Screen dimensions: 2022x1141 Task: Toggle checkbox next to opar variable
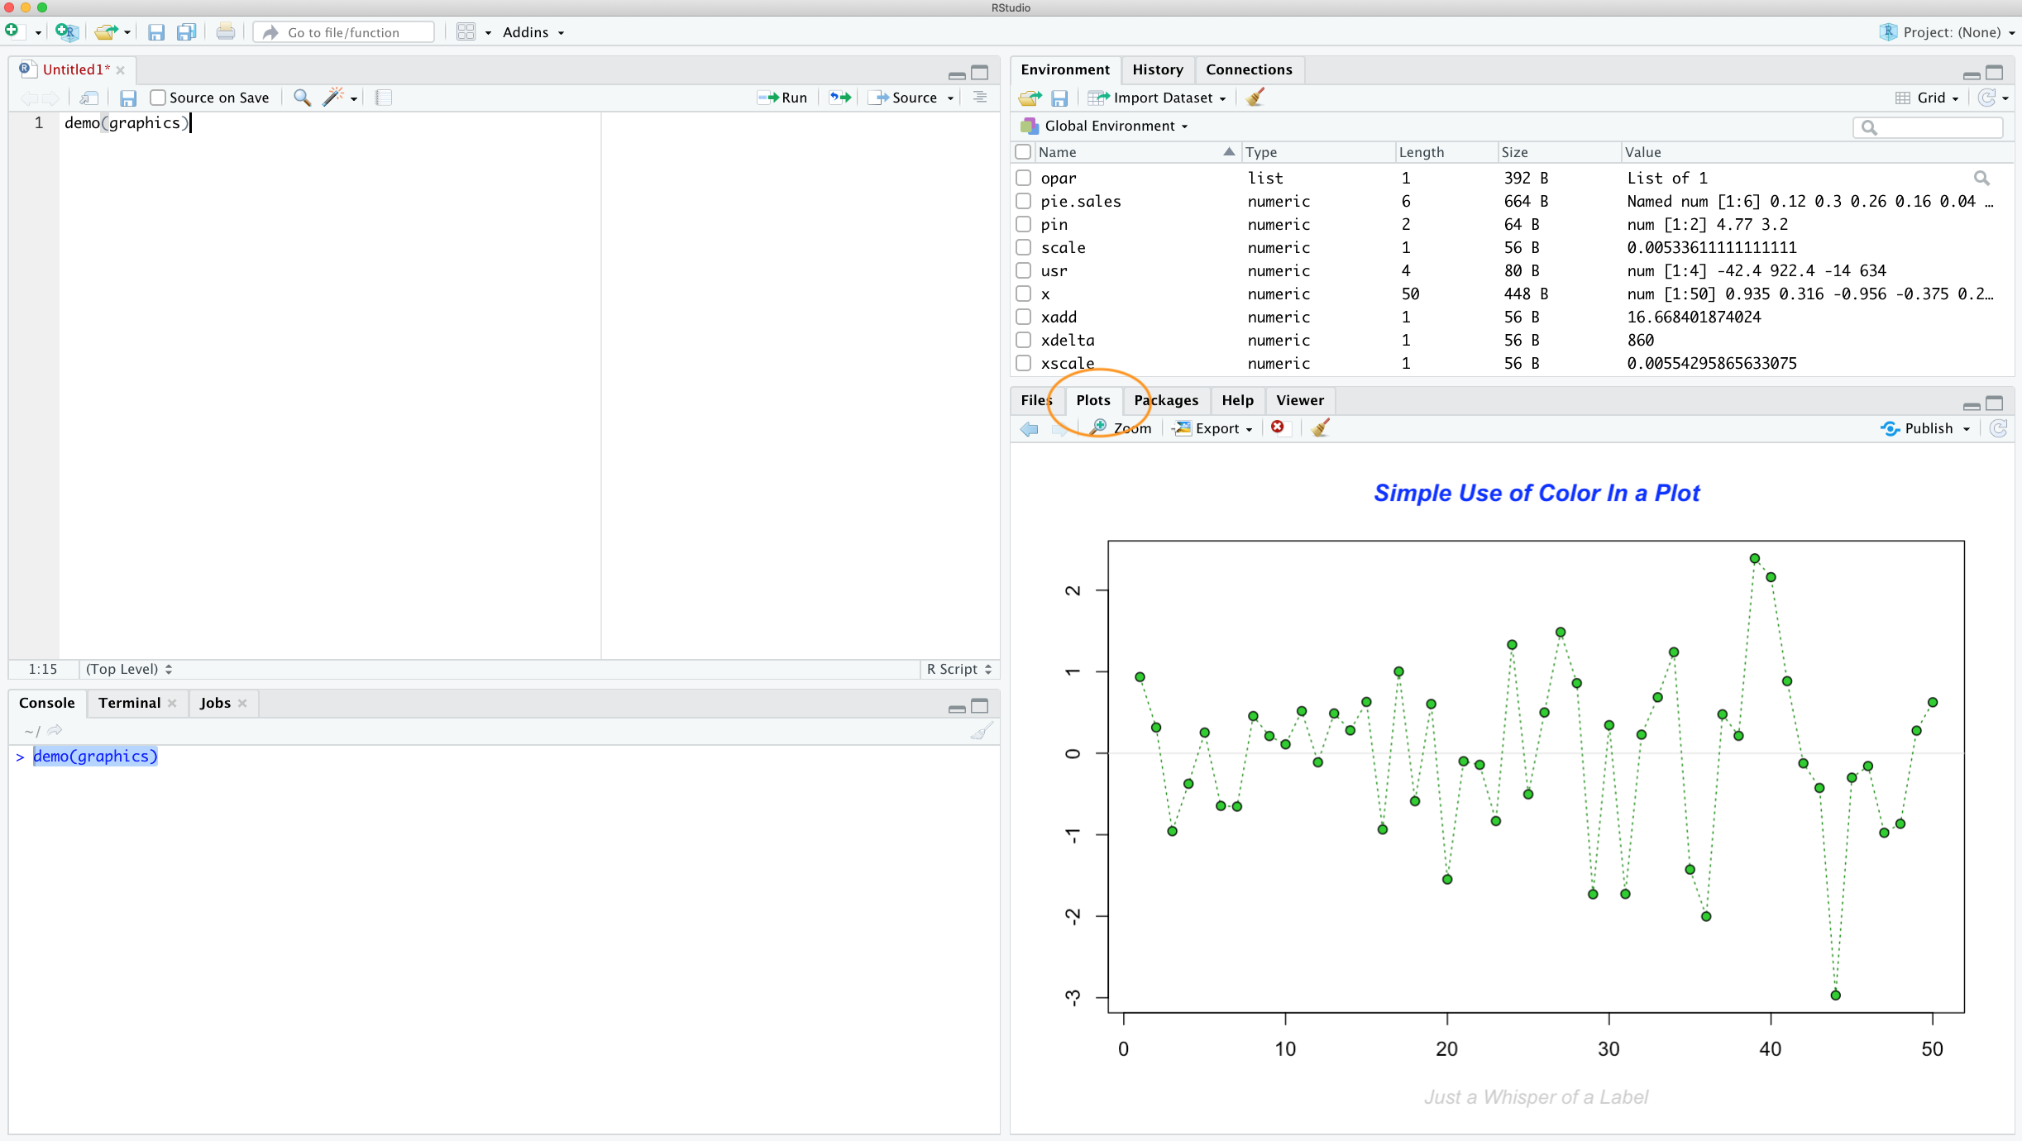(1024, 178)
